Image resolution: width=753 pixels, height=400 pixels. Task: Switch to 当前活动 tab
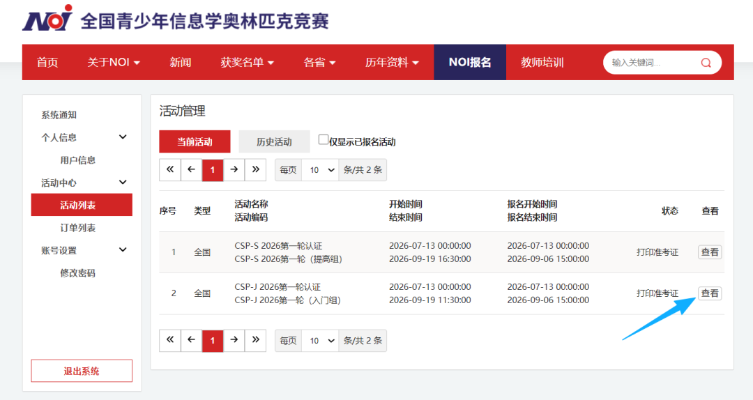pos(195,141)
